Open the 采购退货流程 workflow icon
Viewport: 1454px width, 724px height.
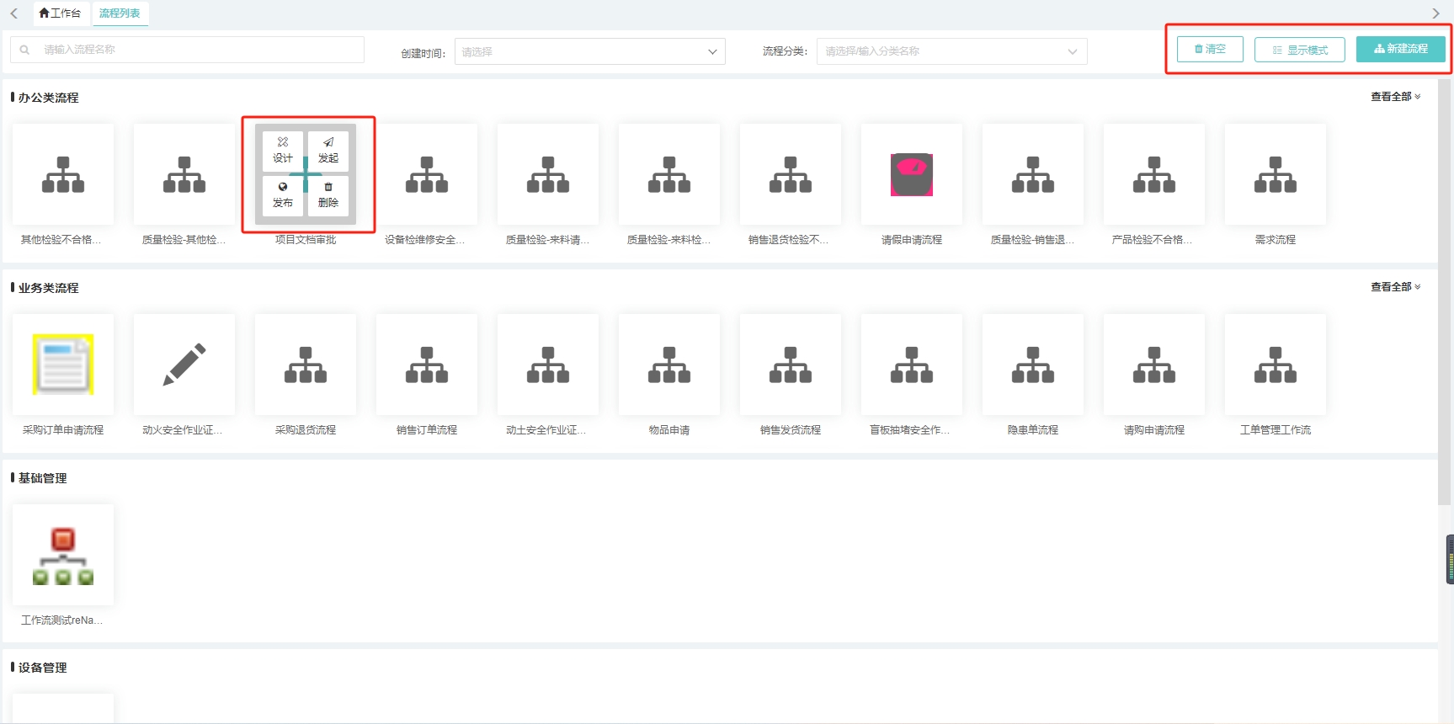tap(306, 365)
